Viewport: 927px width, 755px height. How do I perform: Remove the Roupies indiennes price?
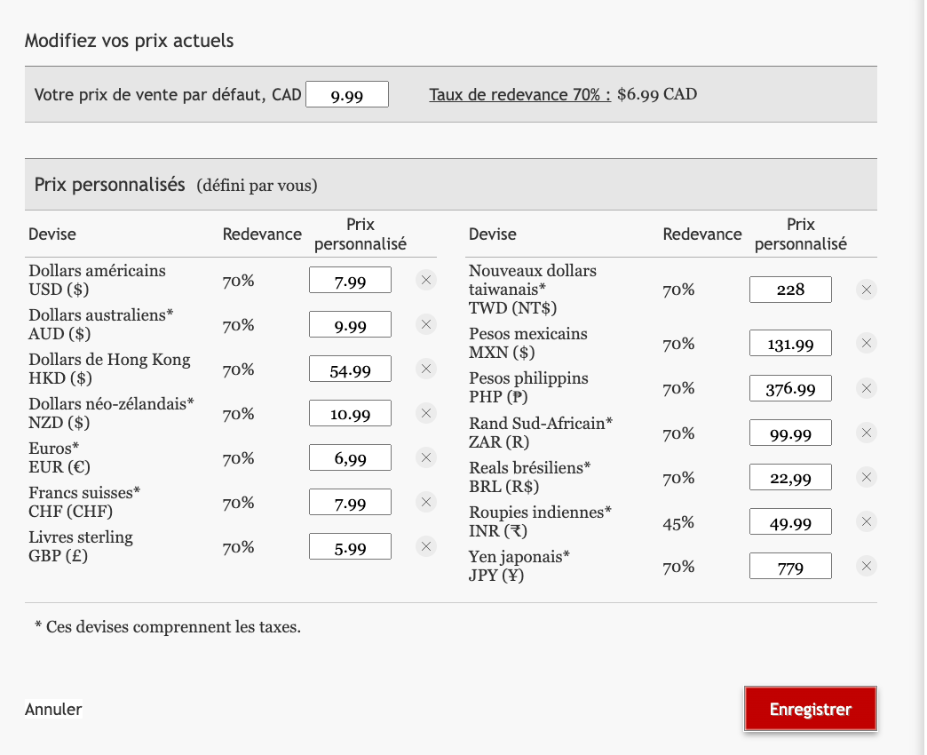[x=866, y=521]
